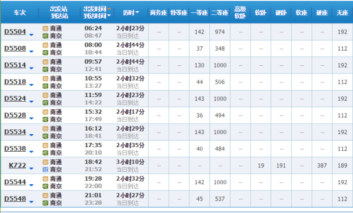Sort by 历时 duration header

pos(131,12)
